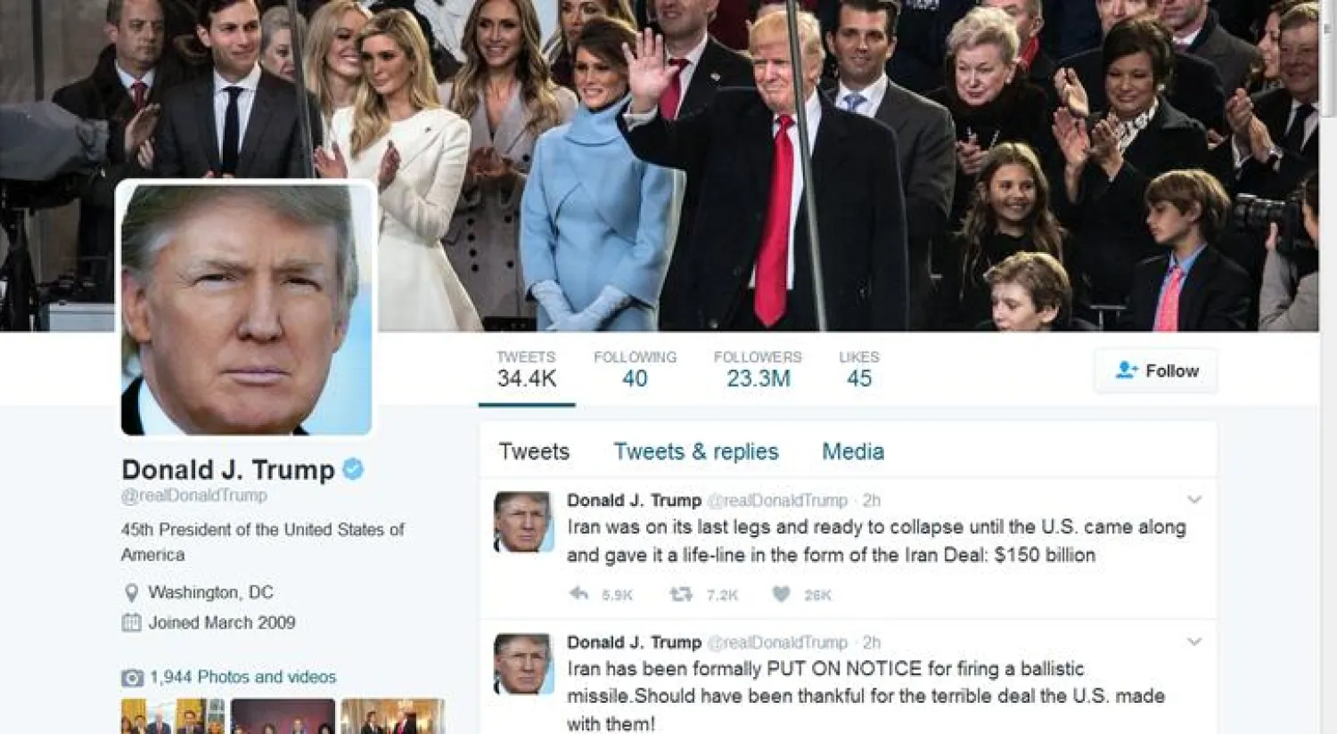
Task: Expand the options chevron on the first tweet
Action: [1194, 500]
